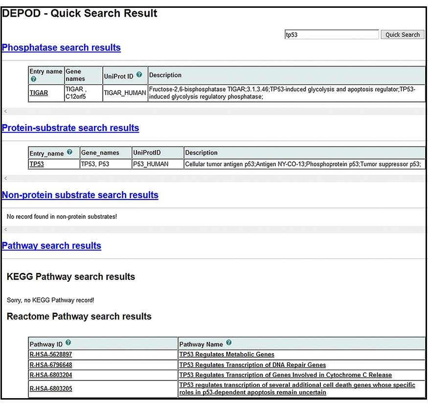428x404 pixels.
Task: Click help icon next to Entry name header
Action: tap(33, 78)
